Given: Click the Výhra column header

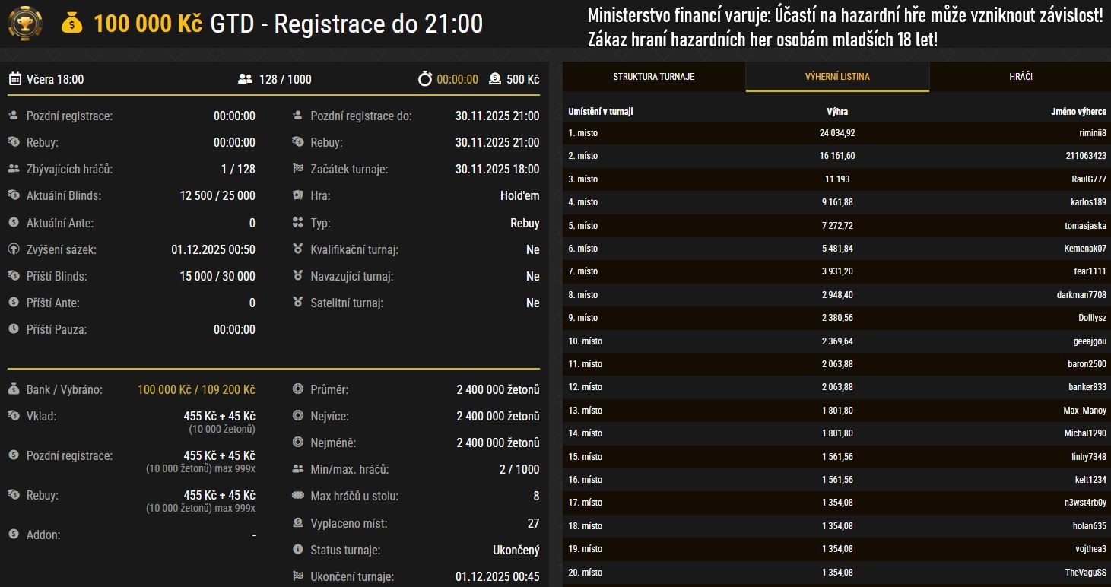Looking at the screenshot, I should 837,112.
